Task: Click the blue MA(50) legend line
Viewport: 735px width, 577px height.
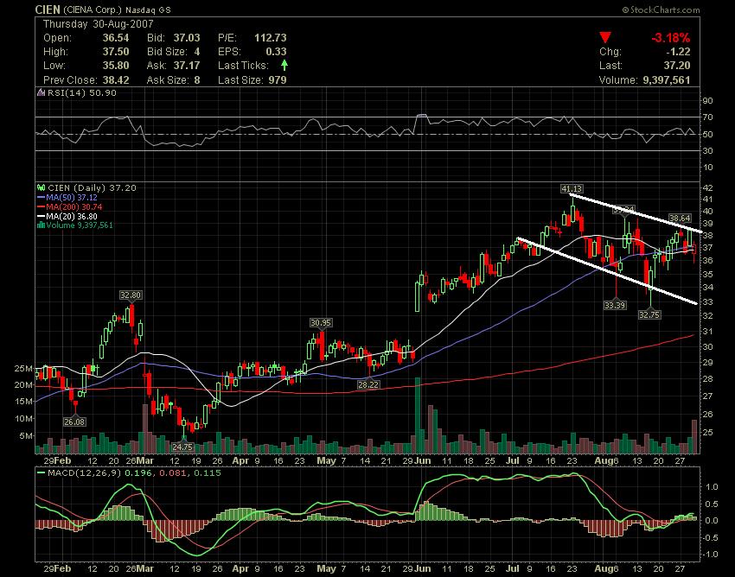Action: [x=42, y=198]
